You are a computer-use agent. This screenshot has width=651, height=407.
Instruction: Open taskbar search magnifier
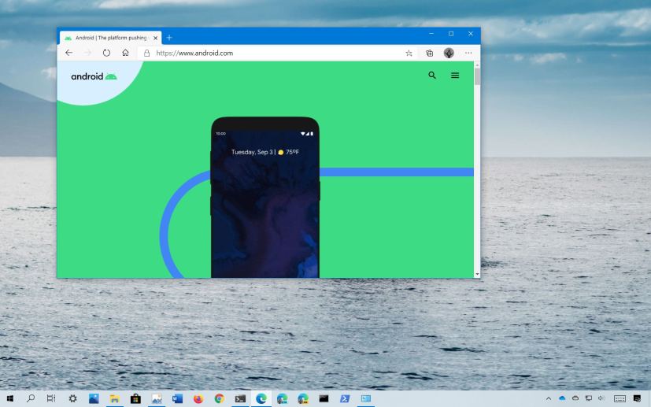tap(31, 398)
